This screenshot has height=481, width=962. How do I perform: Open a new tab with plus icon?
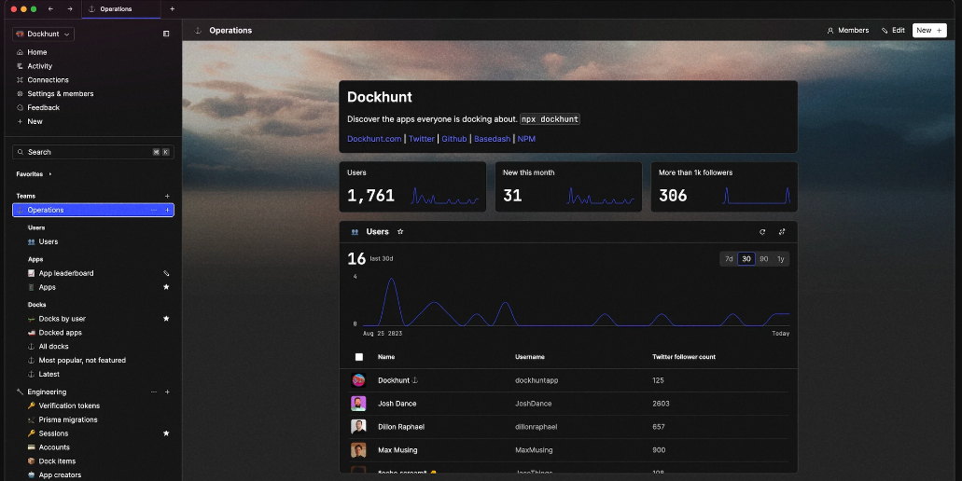coord(172,8)
